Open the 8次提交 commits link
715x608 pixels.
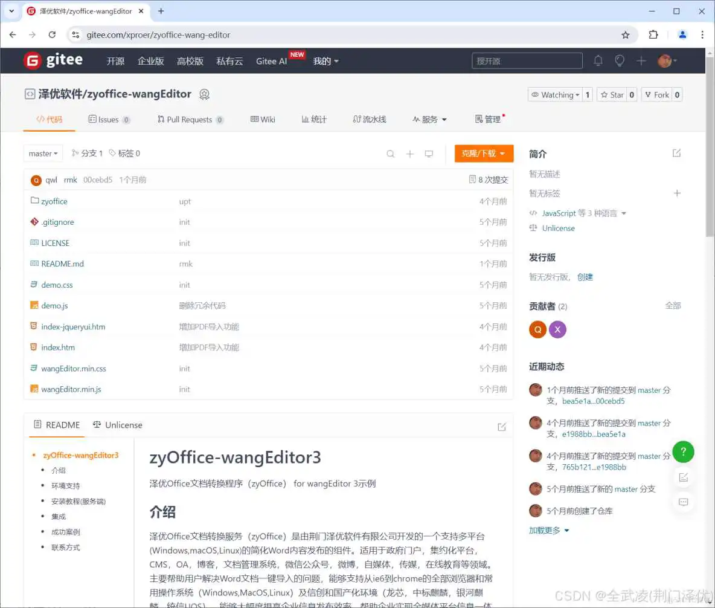click(x=490, y=179)
